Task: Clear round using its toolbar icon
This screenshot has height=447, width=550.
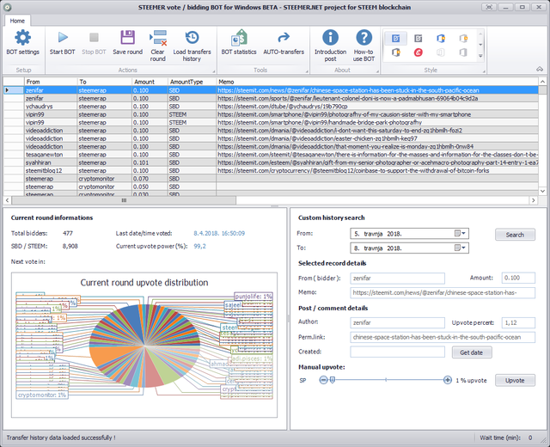Action: pos(158,38)
